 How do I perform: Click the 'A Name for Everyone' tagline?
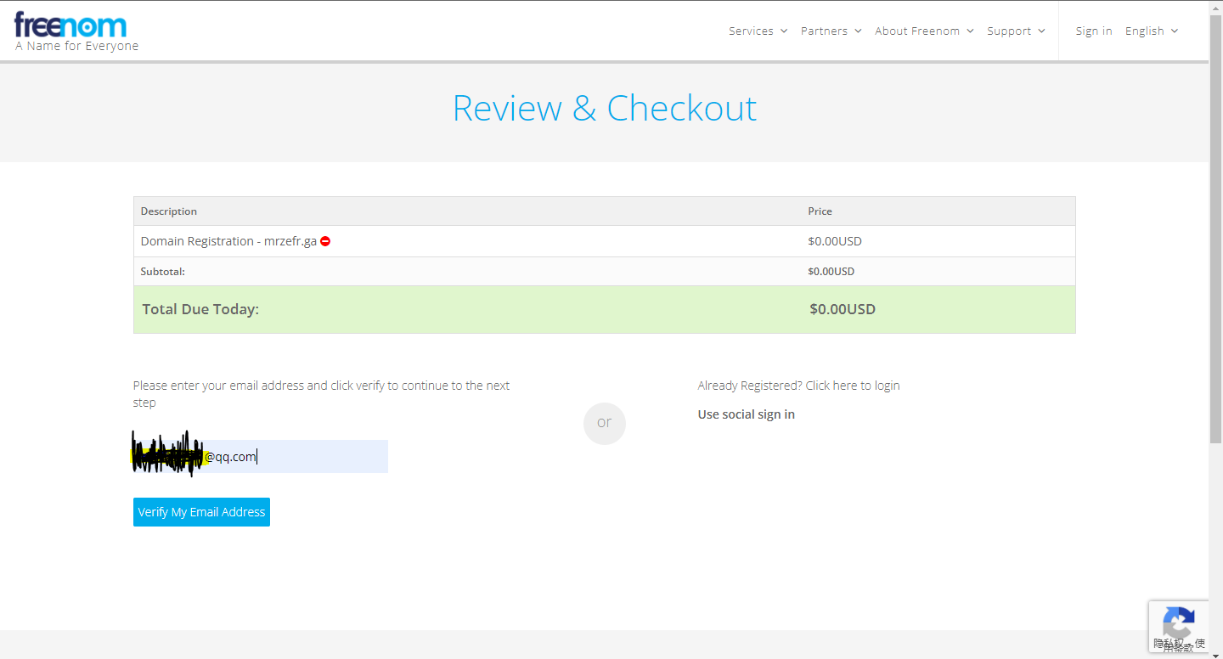(76, 47)
